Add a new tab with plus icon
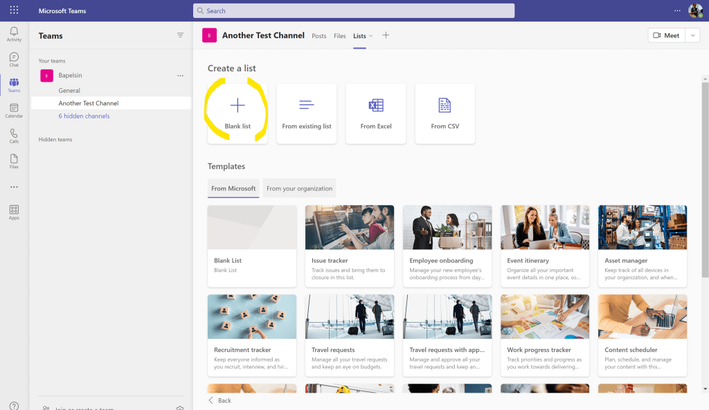709x410 pixels. 386,35
